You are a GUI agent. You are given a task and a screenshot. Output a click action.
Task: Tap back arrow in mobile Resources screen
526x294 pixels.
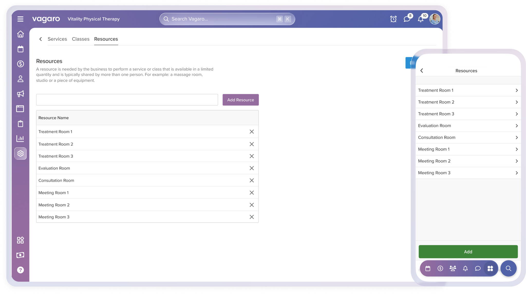tap(422, 71)
